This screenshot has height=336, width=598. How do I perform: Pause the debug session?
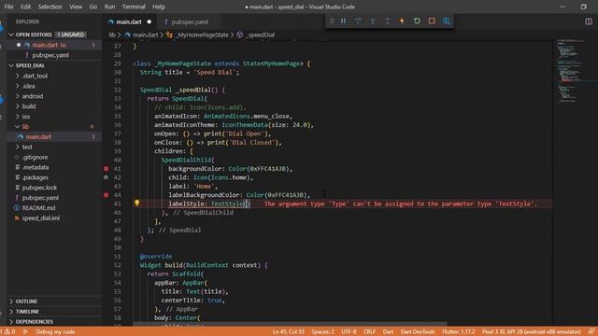point(343,21)
